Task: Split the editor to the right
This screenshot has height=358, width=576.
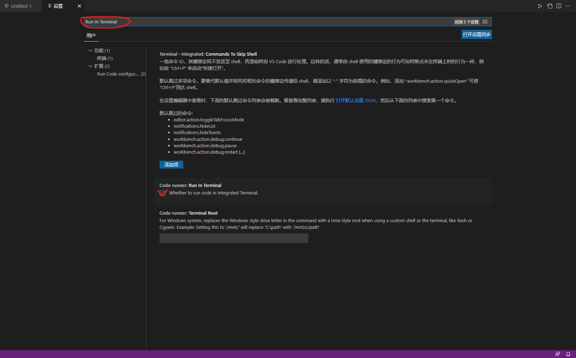Action: click(559, 6)
